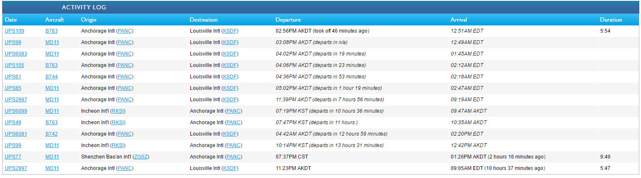Click the Duration column header
Viewport: 641px width, 178px height.
point(610,20)
